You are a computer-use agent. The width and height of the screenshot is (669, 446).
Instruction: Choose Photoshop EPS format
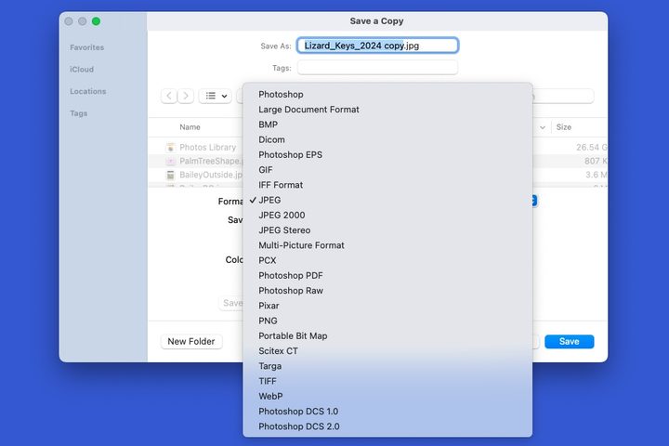coord(387,154)
